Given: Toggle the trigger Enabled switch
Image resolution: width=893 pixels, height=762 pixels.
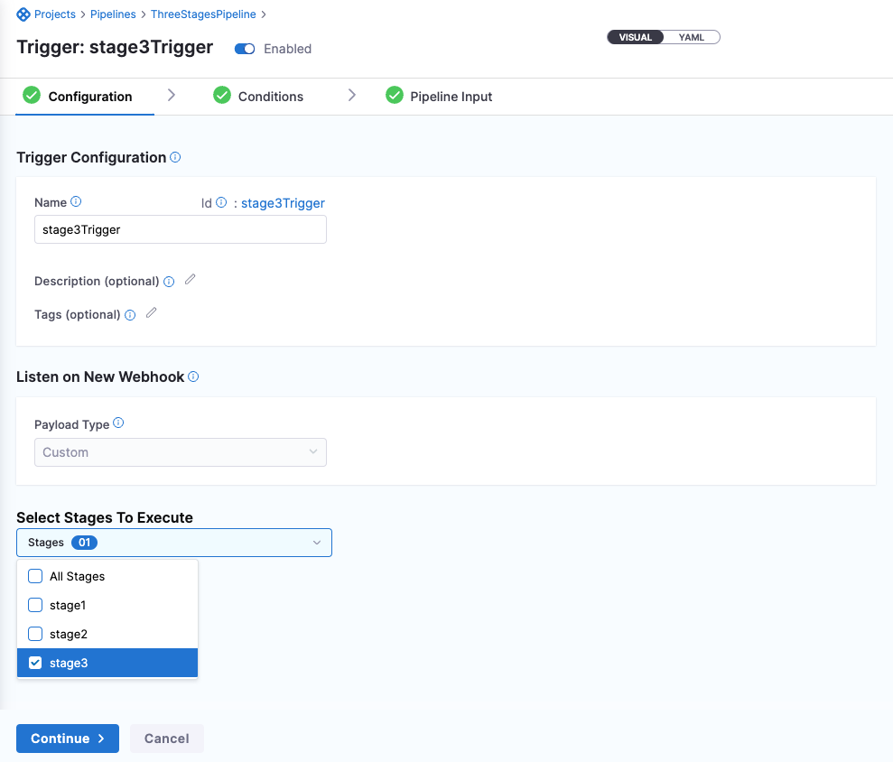Looking at the screenshot, I should (245, 49).
